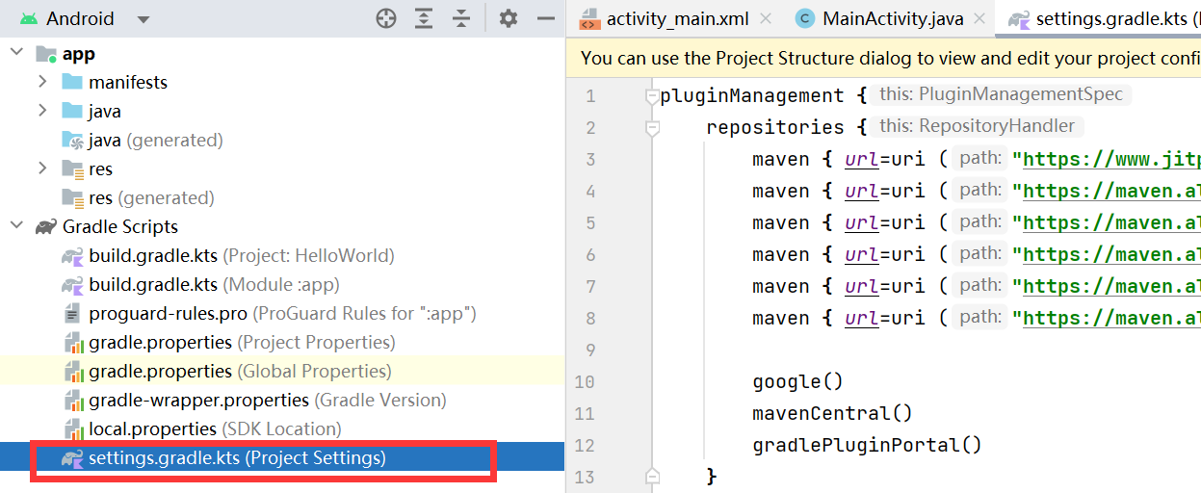Select java (generated) folder

143,141
